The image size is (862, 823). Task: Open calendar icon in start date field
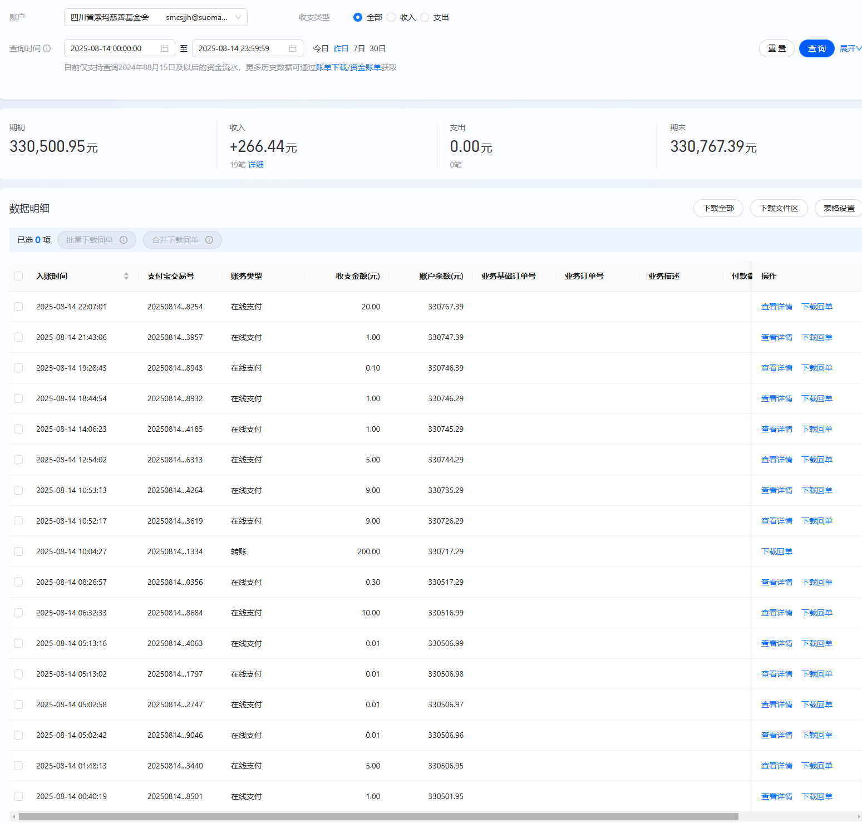click(165, 48)
